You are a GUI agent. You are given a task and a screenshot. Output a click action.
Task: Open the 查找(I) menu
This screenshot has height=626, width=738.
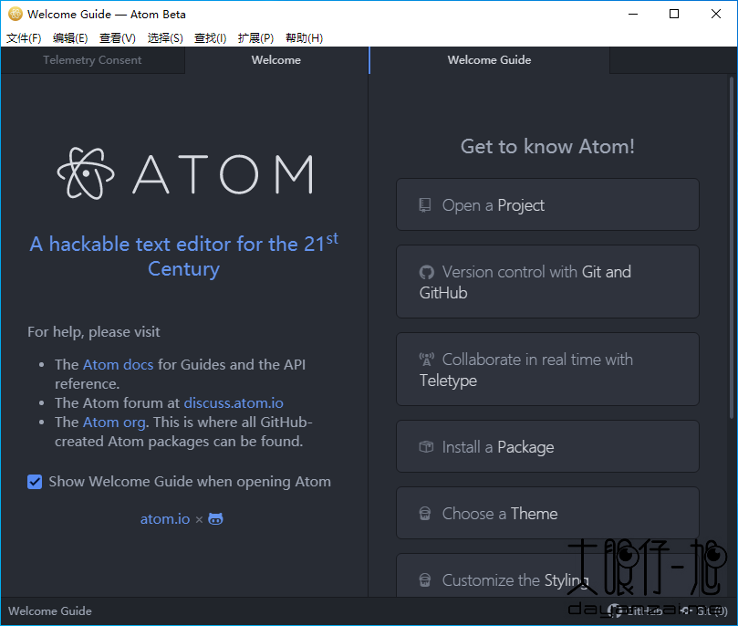click(211, 38)
